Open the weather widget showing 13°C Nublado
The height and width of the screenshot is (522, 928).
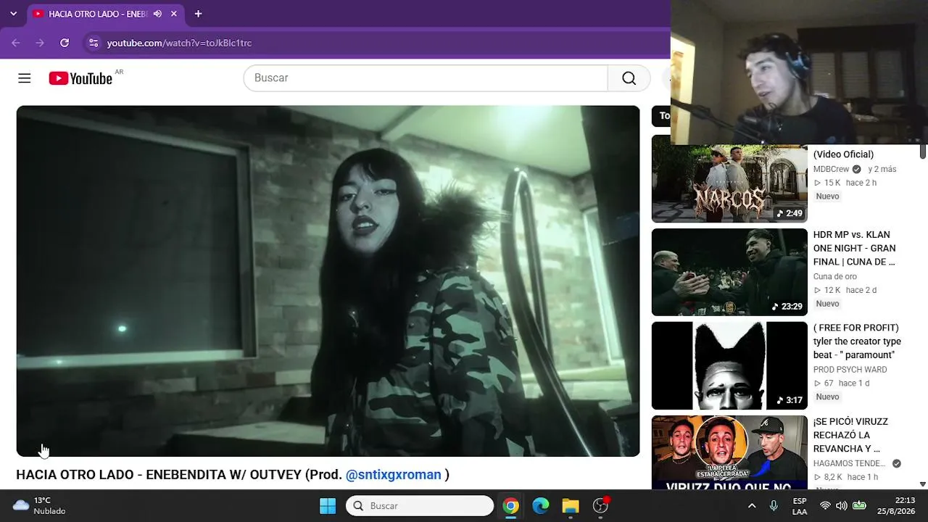pos(40,506)
